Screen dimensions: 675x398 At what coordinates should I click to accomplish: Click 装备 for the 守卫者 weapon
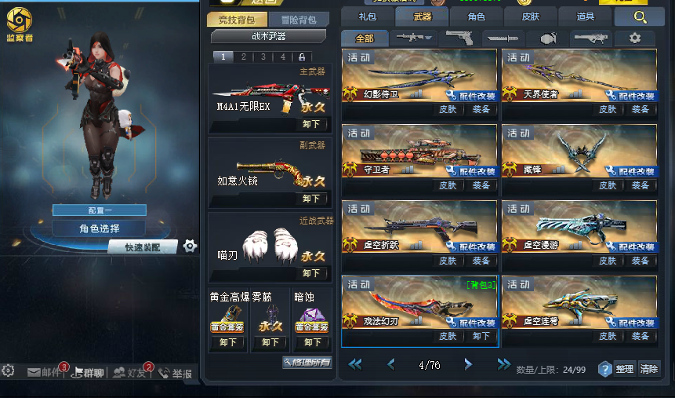[x=481, y=185]
